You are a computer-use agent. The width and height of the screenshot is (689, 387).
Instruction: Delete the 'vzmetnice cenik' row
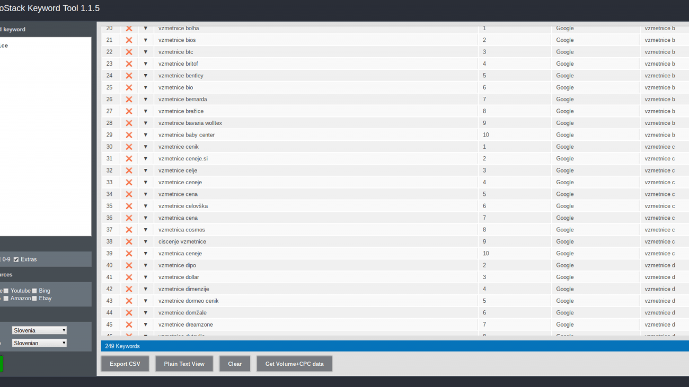pyautogui.click(x=129, y=147)
